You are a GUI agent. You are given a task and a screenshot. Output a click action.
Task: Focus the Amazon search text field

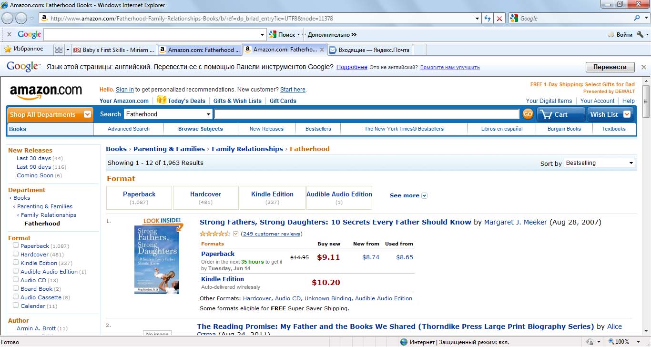click(x=366, y=114)
